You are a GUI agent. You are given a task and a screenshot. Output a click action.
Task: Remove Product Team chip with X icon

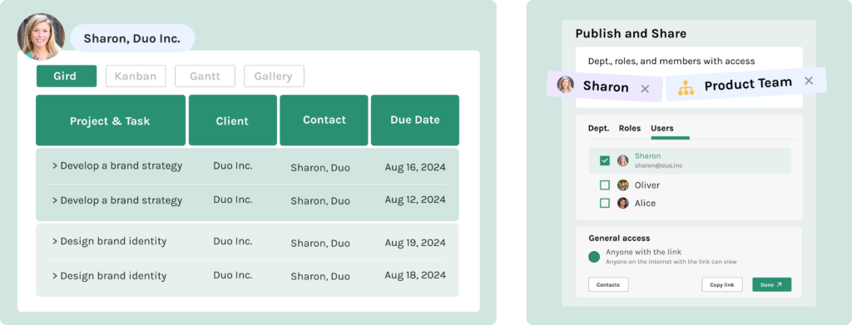809,81
